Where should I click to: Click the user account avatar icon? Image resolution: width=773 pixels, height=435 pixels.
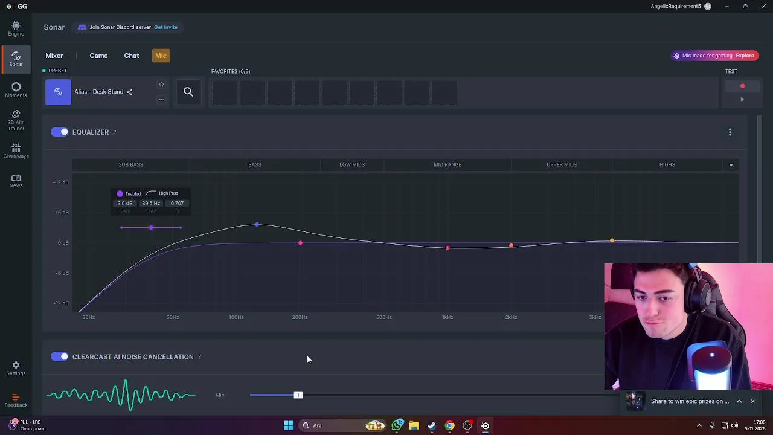[x=708, y=7]
